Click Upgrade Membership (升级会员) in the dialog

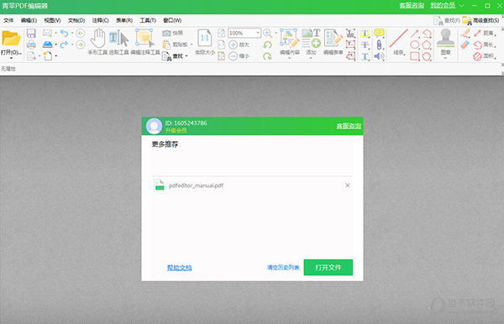click(x=176, y=130)
